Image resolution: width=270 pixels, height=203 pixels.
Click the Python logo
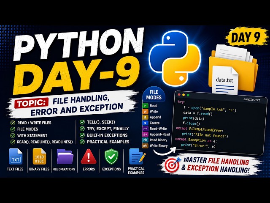[x=175, y=58]
